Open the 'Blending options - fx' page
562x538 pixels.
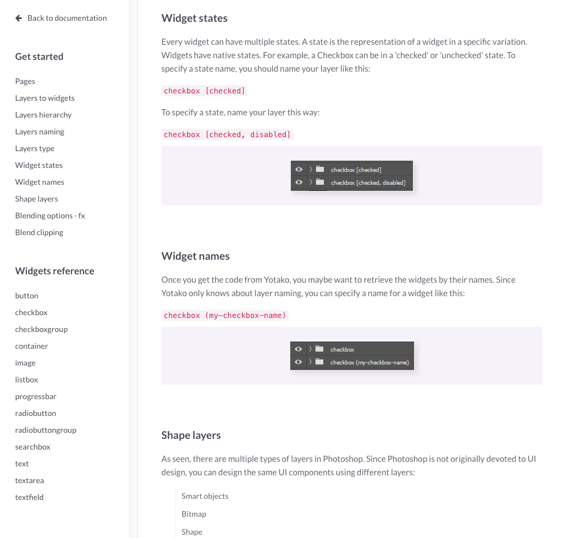(50, 215)
